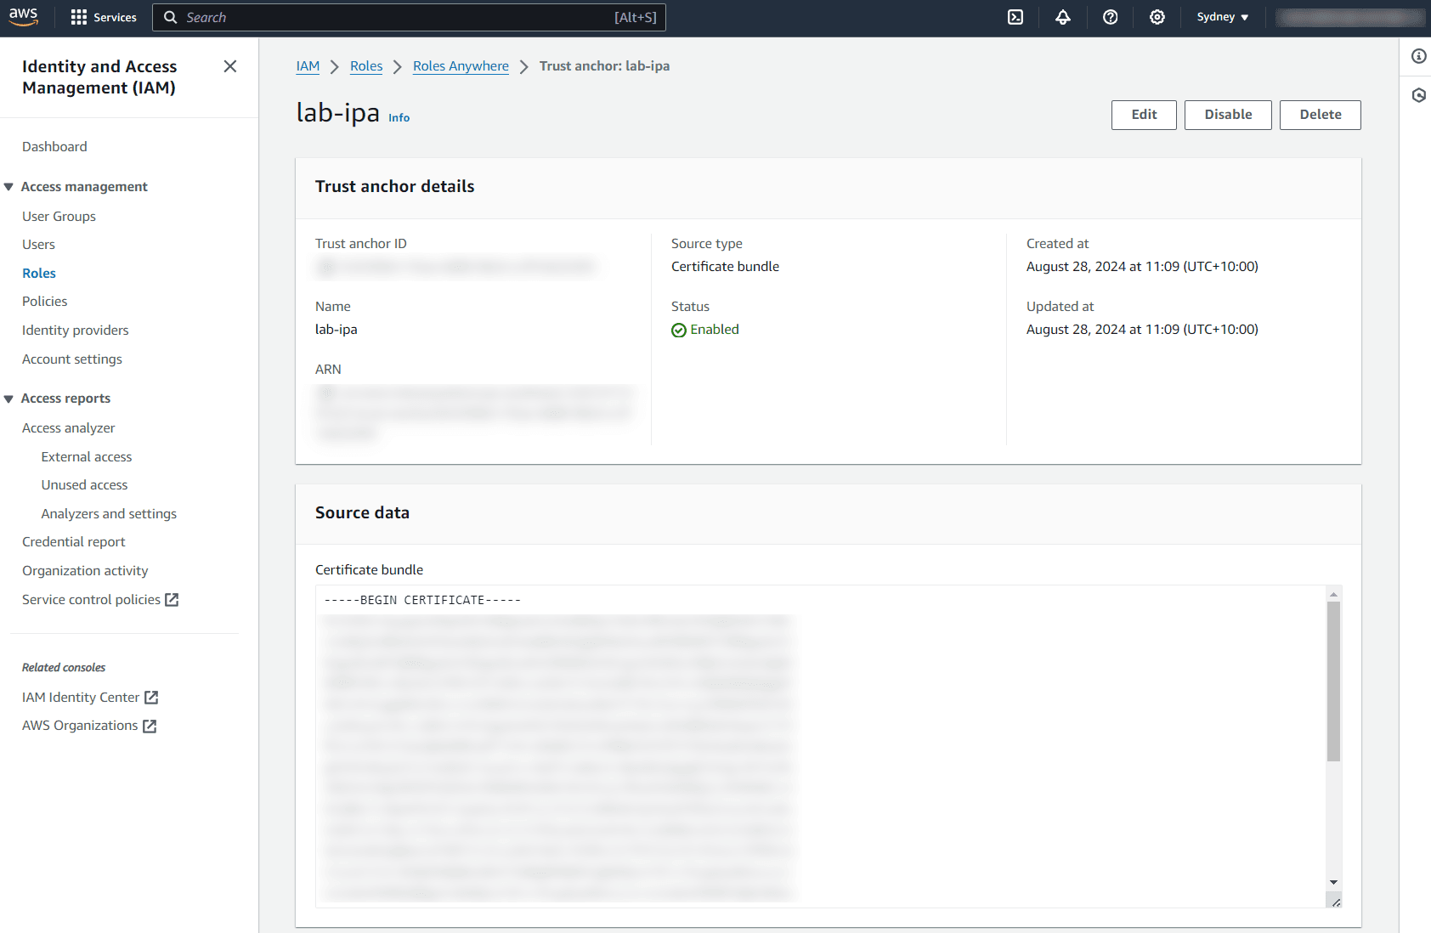The image size is (1431, 933).
Task: Click the AWS logo home icon
Action: 24,17
